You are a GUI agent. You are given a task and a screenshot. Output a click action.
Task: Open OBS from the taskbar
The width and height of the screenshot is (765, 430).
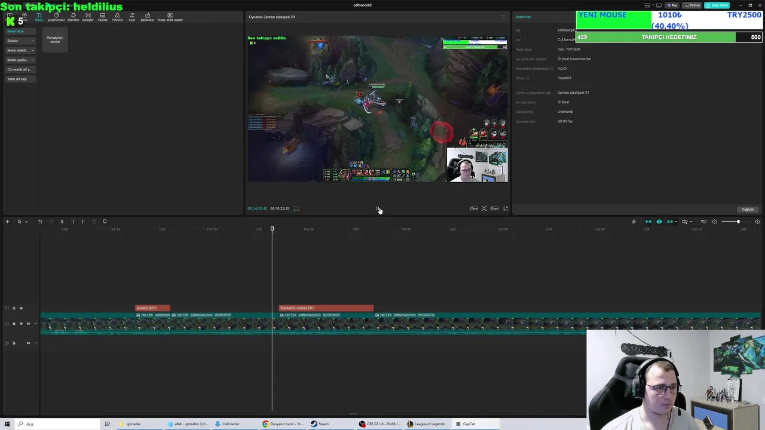(381, 424)
